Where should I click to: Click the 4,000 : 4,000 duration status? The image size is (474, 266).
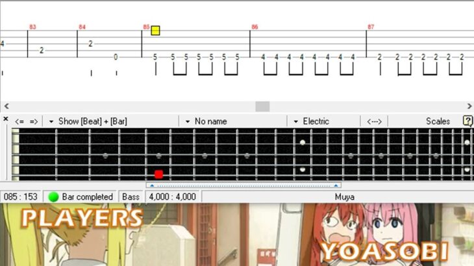pyautogui.click(x=172, y=197)
